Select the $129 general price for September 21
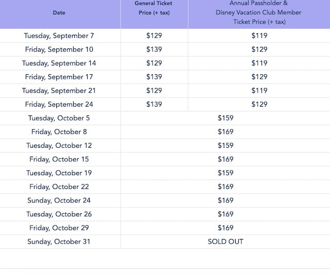This screenshot has height=273, width=330. 154,91
